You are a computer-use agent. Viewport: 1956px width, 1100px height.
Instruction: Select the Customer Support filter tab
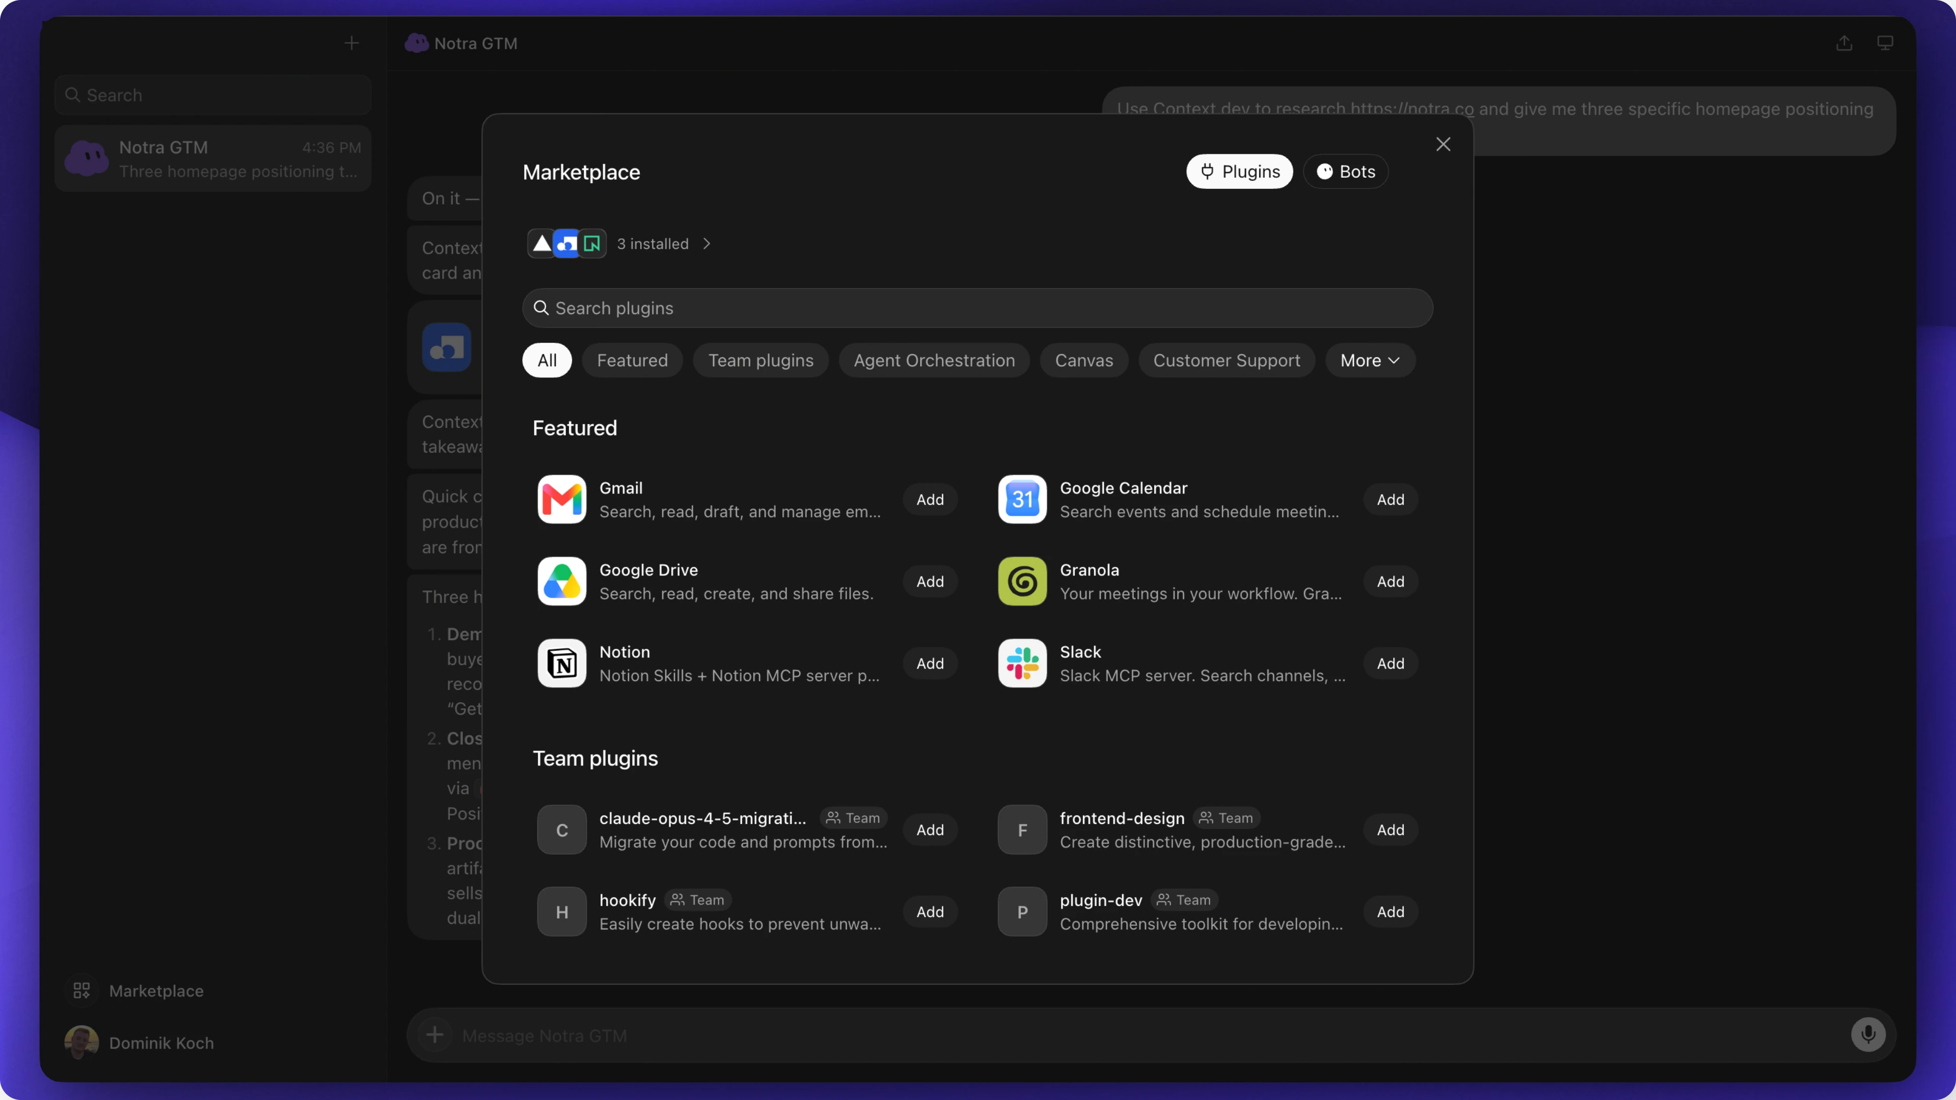click(1226, 361)
